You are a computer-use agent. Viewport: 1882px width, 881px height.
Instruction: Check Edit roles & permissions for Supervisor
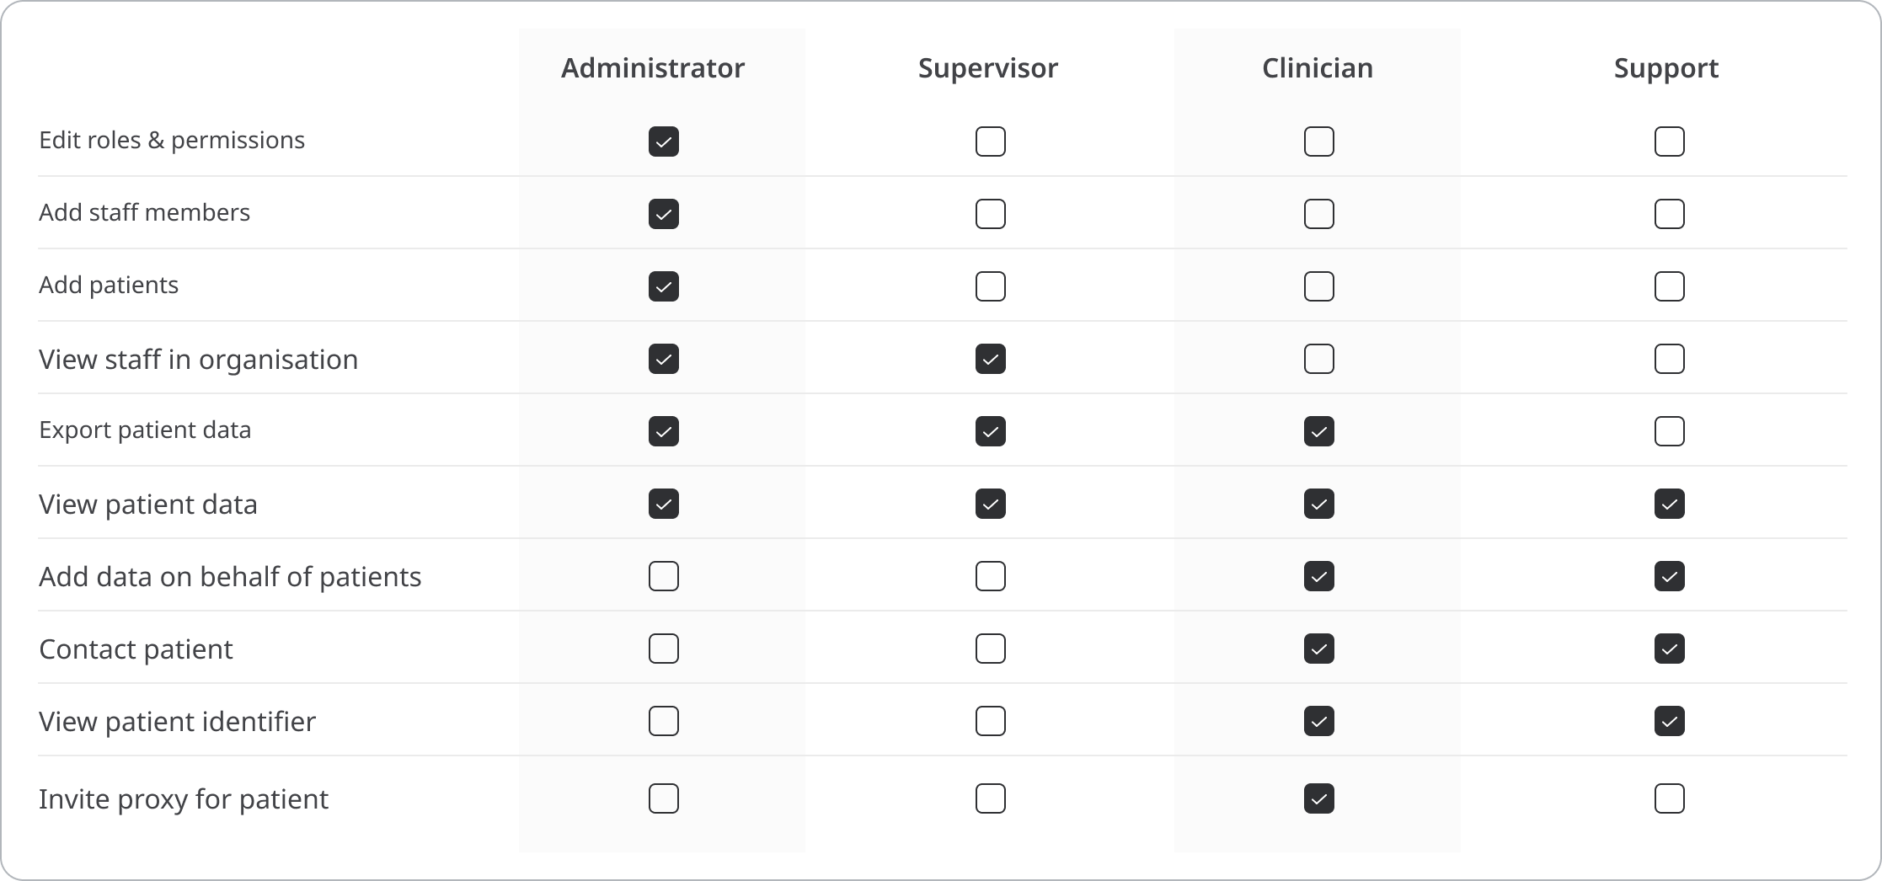click(991, 141)
